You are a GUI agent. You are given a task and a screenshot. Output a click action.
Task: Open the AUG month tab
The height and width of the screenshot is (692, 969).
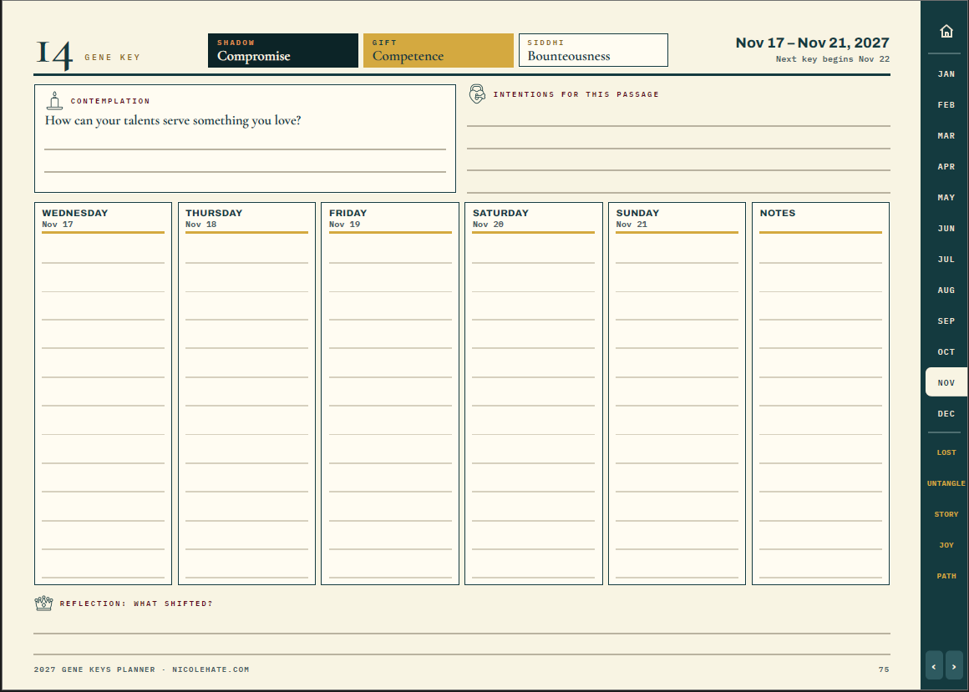(x=946, y=290)
